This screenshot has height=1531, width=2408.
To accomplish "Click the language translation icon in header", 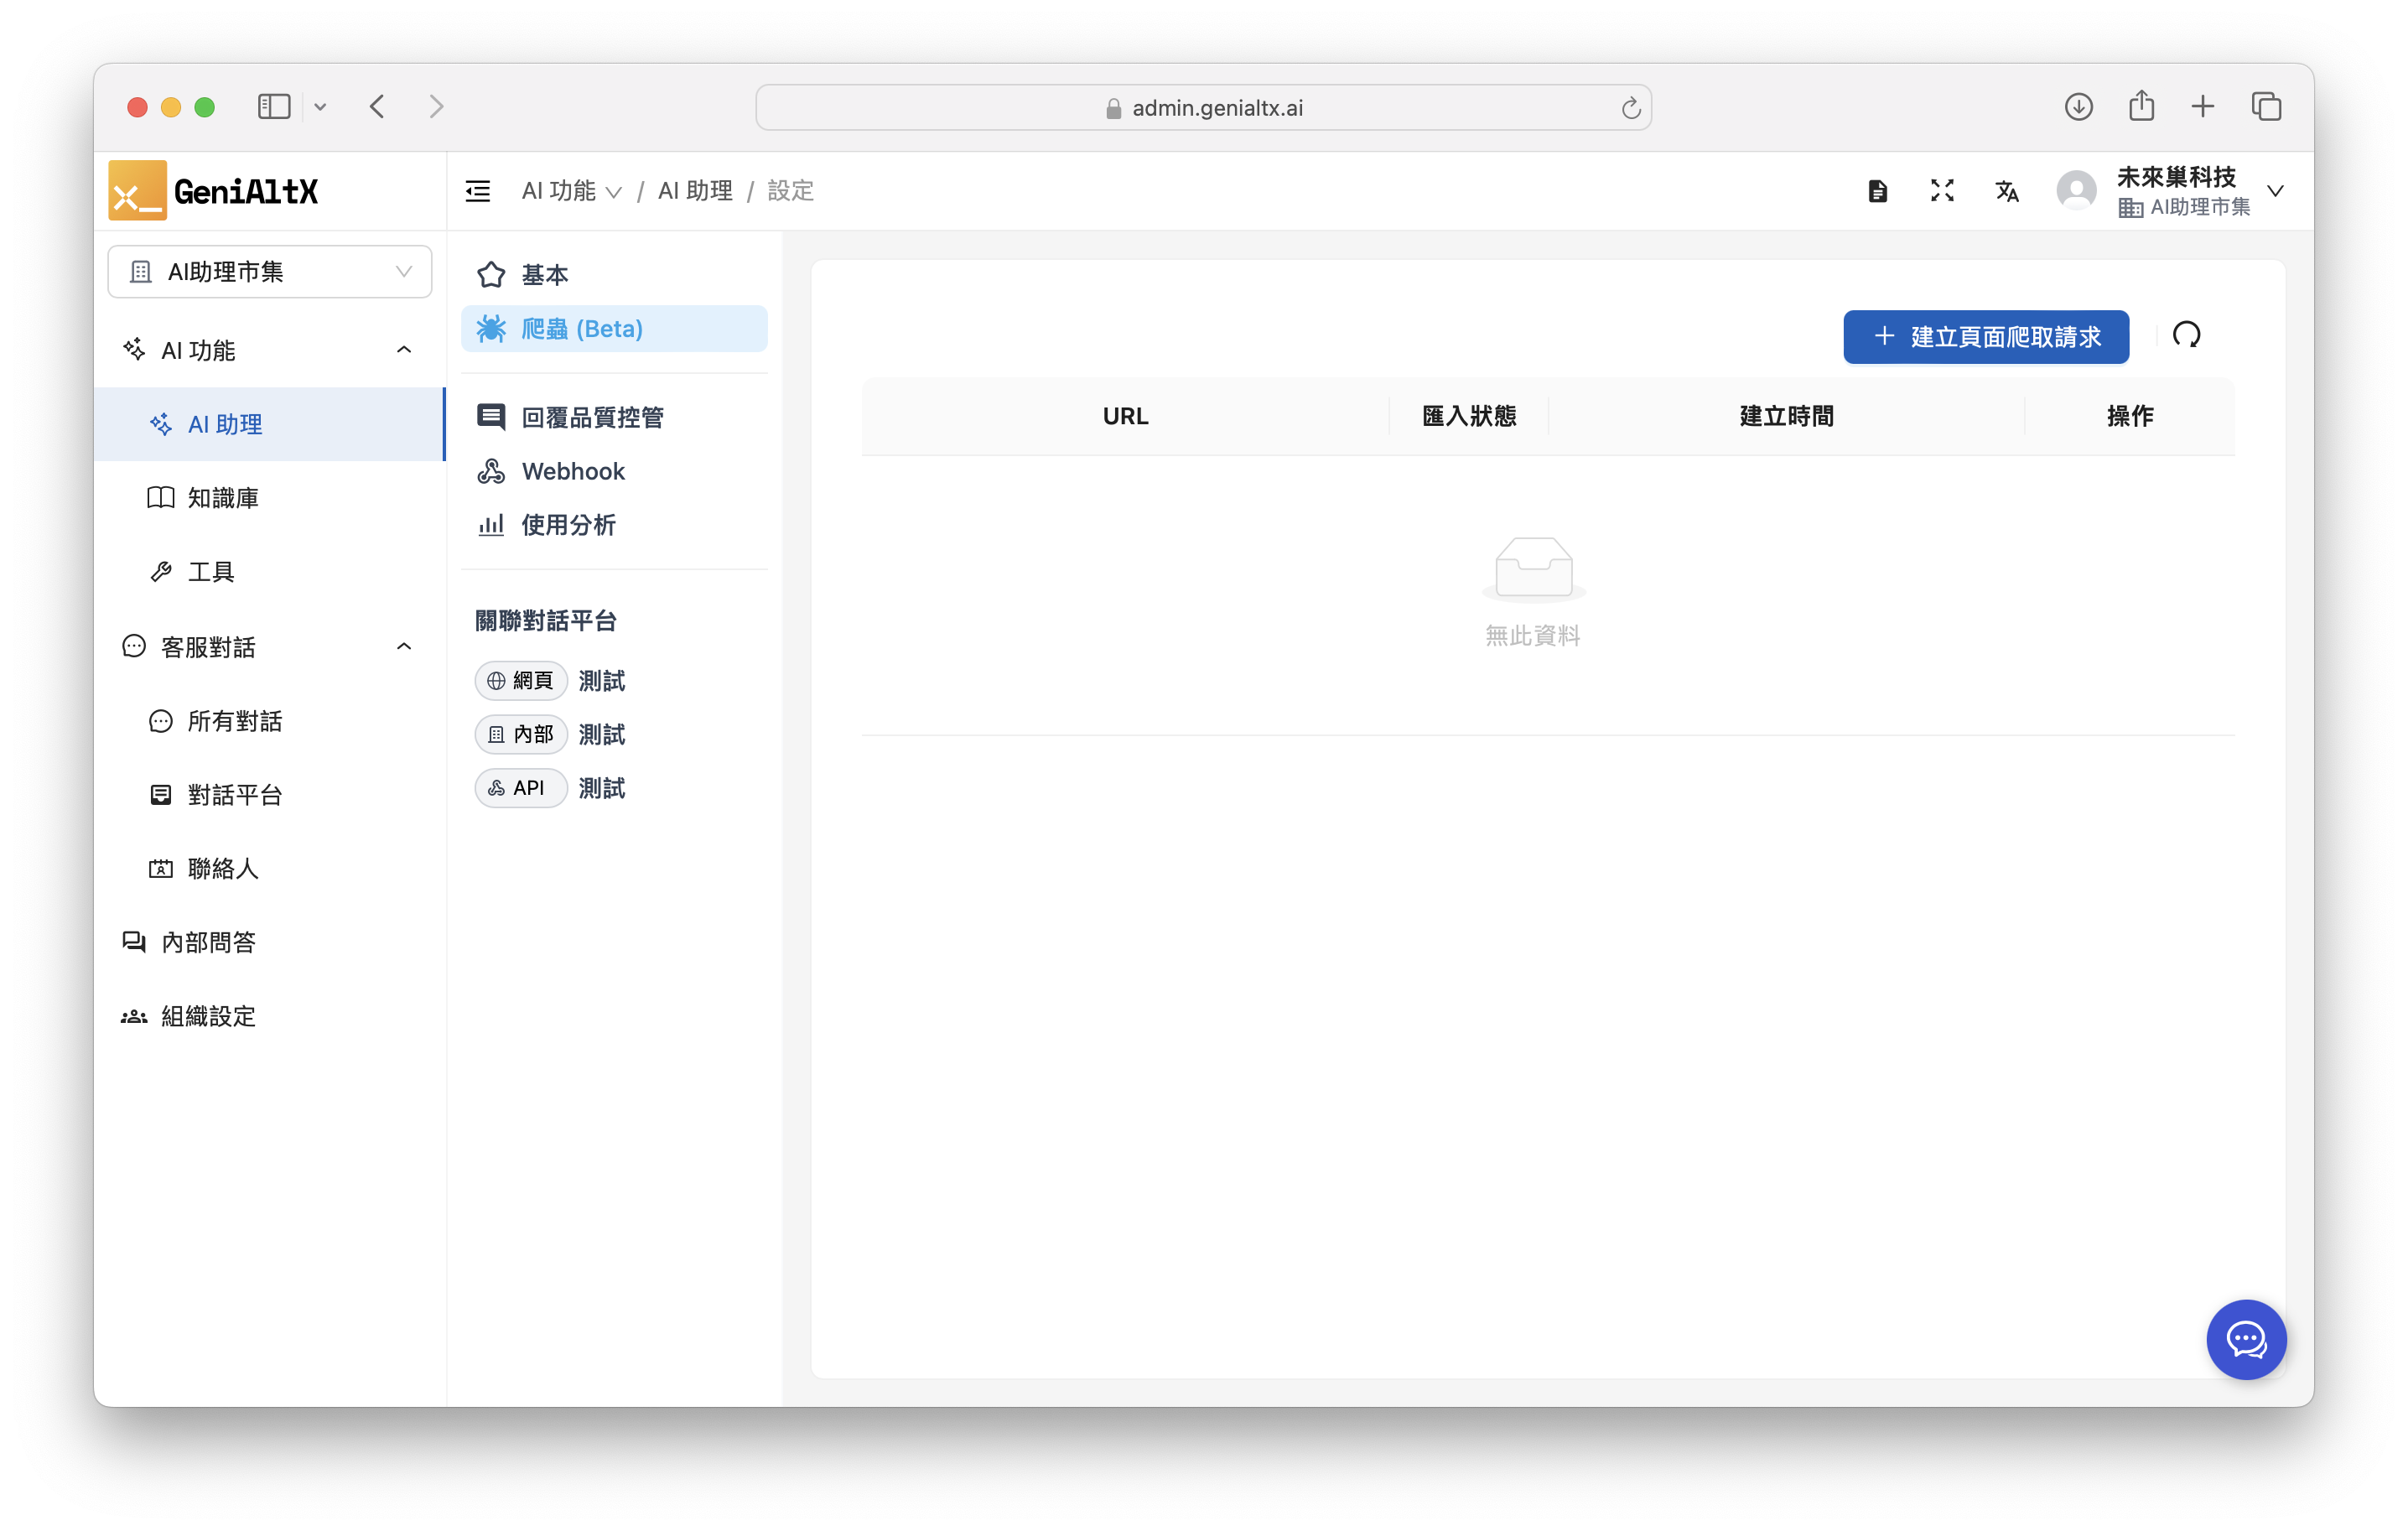I will 2006,191.
